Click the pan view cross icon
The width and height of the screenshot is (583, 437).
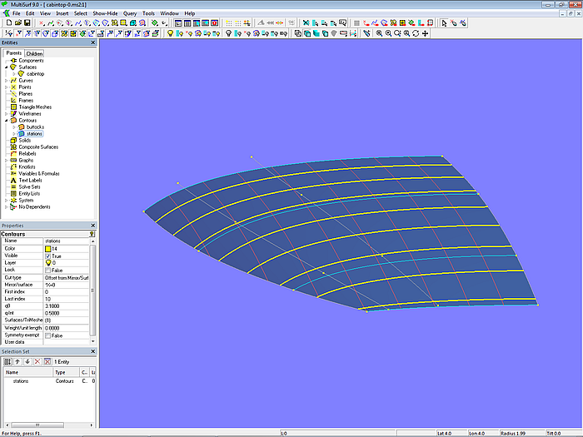point(426,33)
